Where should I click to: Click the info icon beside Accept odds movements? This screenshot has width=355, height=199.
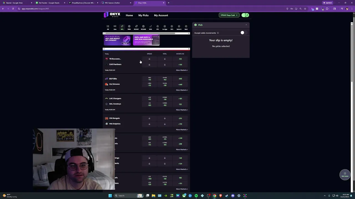pyautogui.click(x=218, y=33)
